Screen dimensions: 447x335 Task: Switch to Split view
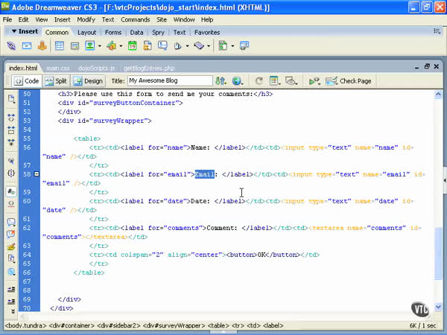tap(56, 80)
